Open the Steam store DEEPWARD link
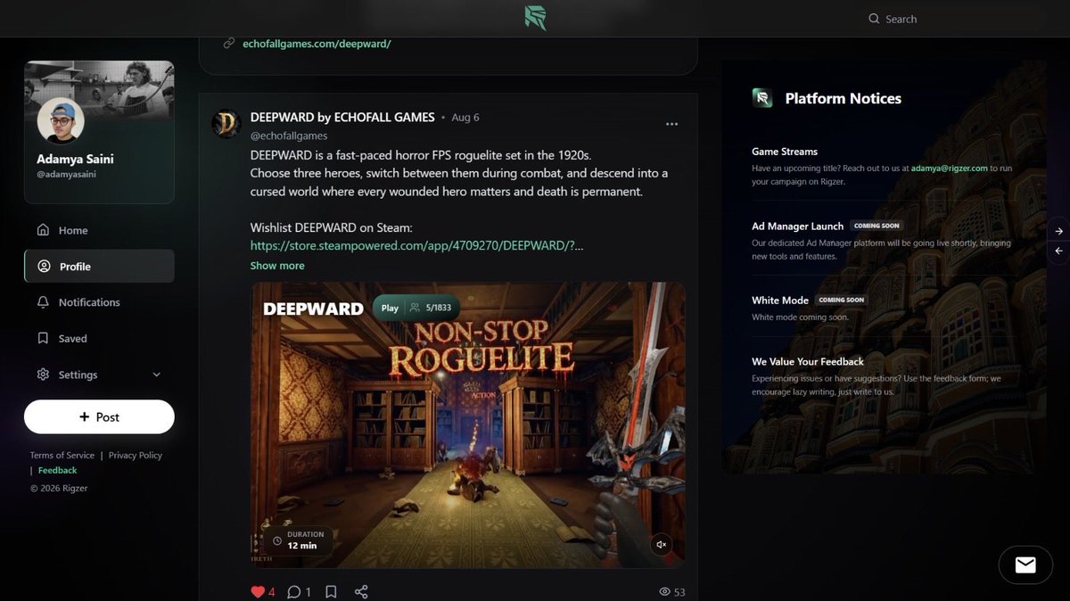 [417, 245]
